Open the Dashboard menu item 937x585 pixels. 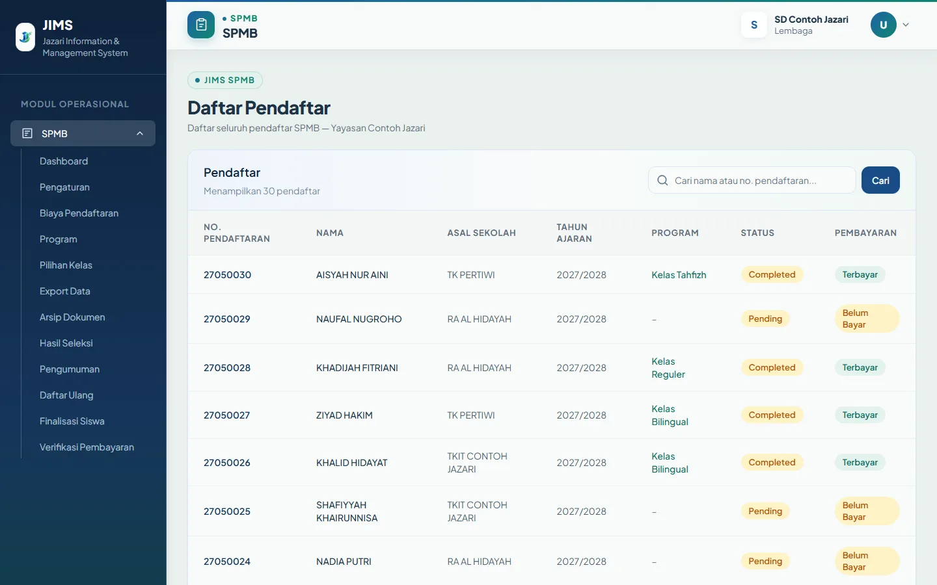64,161
